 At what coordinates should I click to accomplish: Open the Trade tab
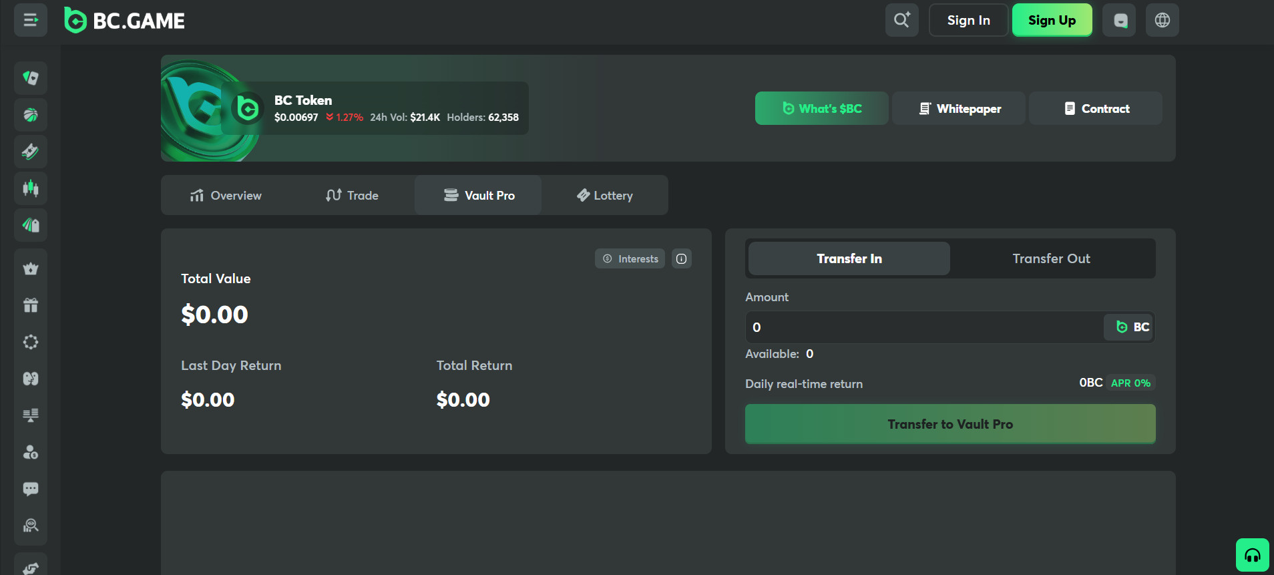coord(352,196)
